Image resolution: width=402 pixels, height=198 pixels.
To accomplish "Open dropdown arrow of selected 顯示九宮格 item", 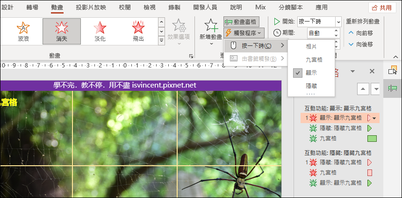I will tap(375, 118).
